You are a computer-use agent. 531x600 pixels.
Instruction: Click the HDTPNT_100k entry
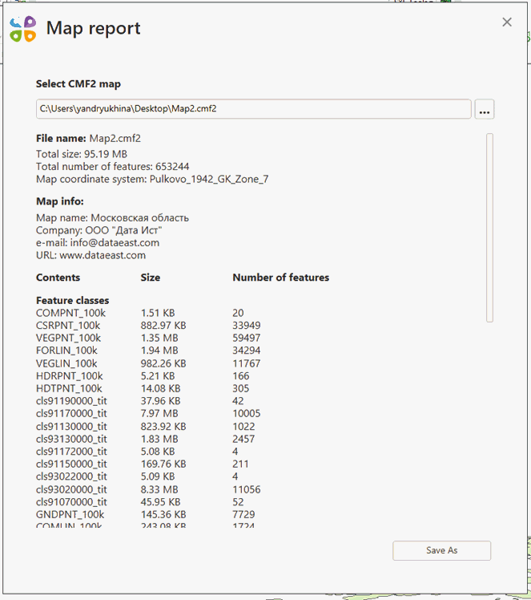click(69, 388)
